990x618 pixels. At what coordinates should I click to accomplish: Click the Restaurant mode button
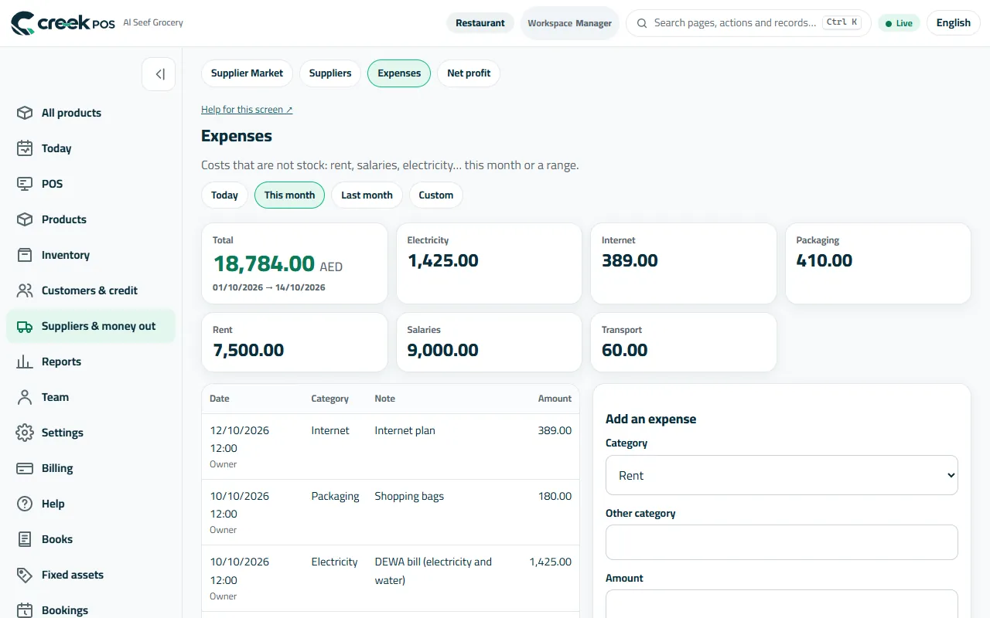pos(480,23)
